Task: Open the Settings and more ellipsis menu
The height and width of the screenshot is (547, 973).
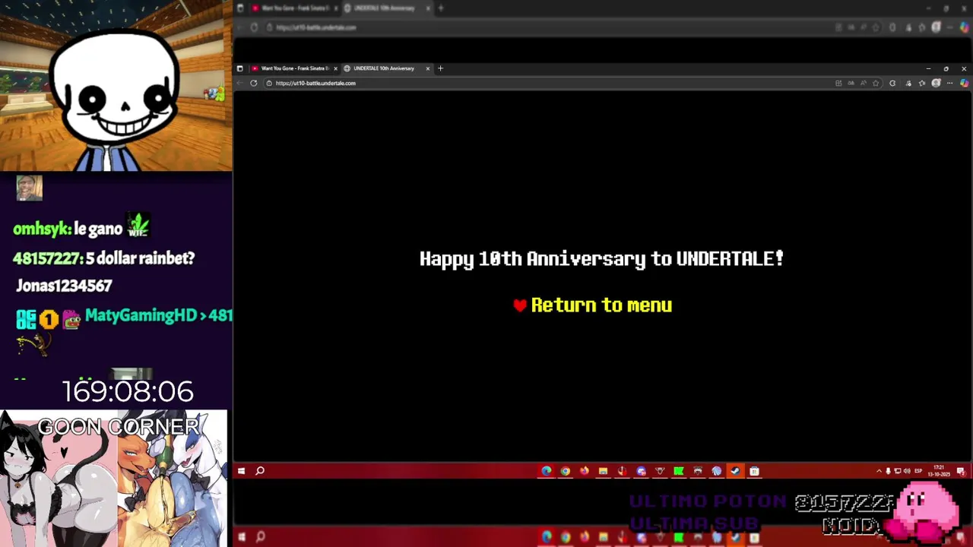Action: [950, 83]
